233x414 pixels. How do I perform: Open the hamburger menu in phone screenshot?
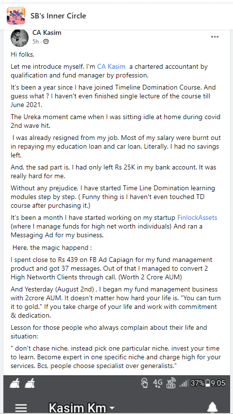[21, 408]
